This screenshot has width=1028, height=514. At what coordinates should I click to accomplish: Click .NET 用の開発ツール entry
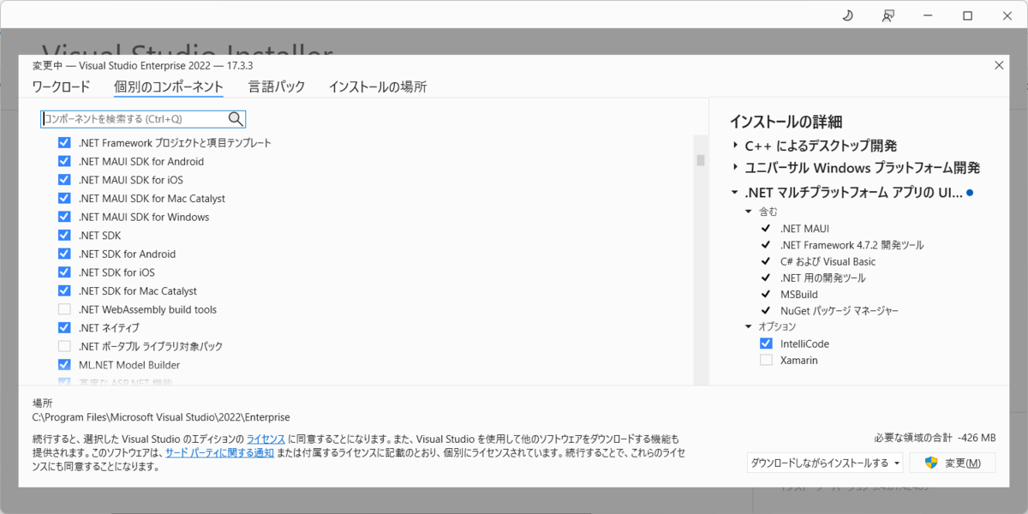point(822,278)
